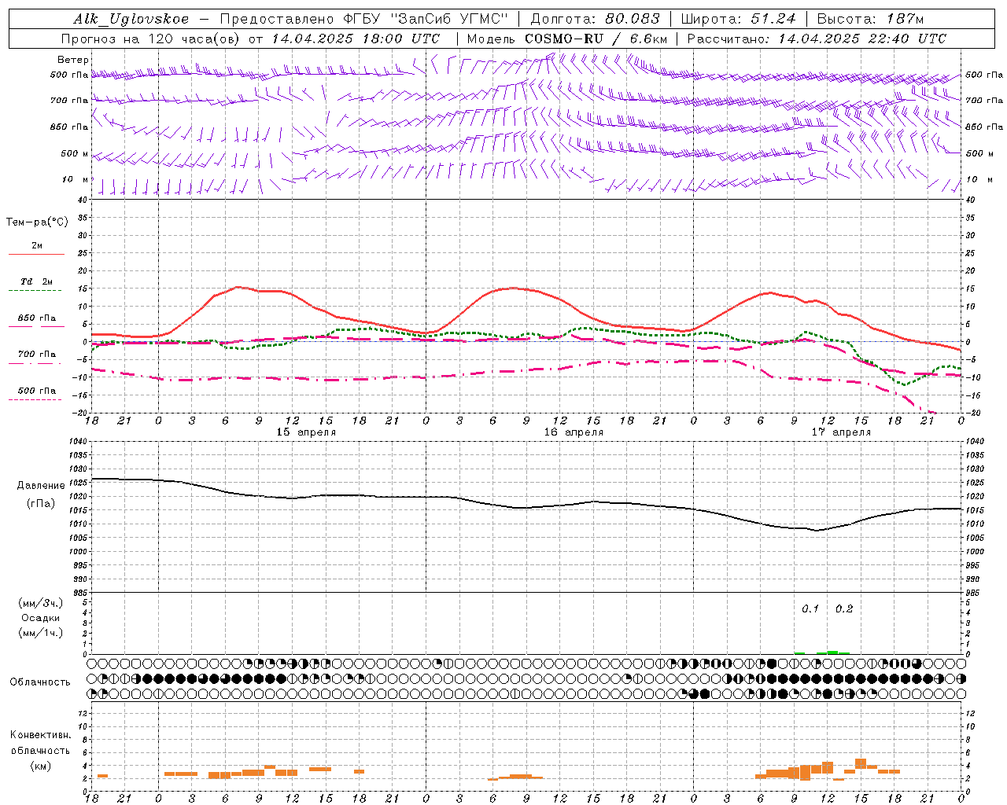This screenshot has width=1007, height=805.
Task: Click the "Давление" pressure section label
Action: pos(41,485)
